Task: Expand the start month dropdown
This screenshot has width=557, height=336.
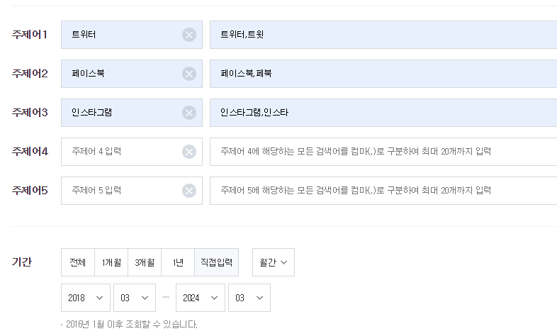Action: [134, 298]
